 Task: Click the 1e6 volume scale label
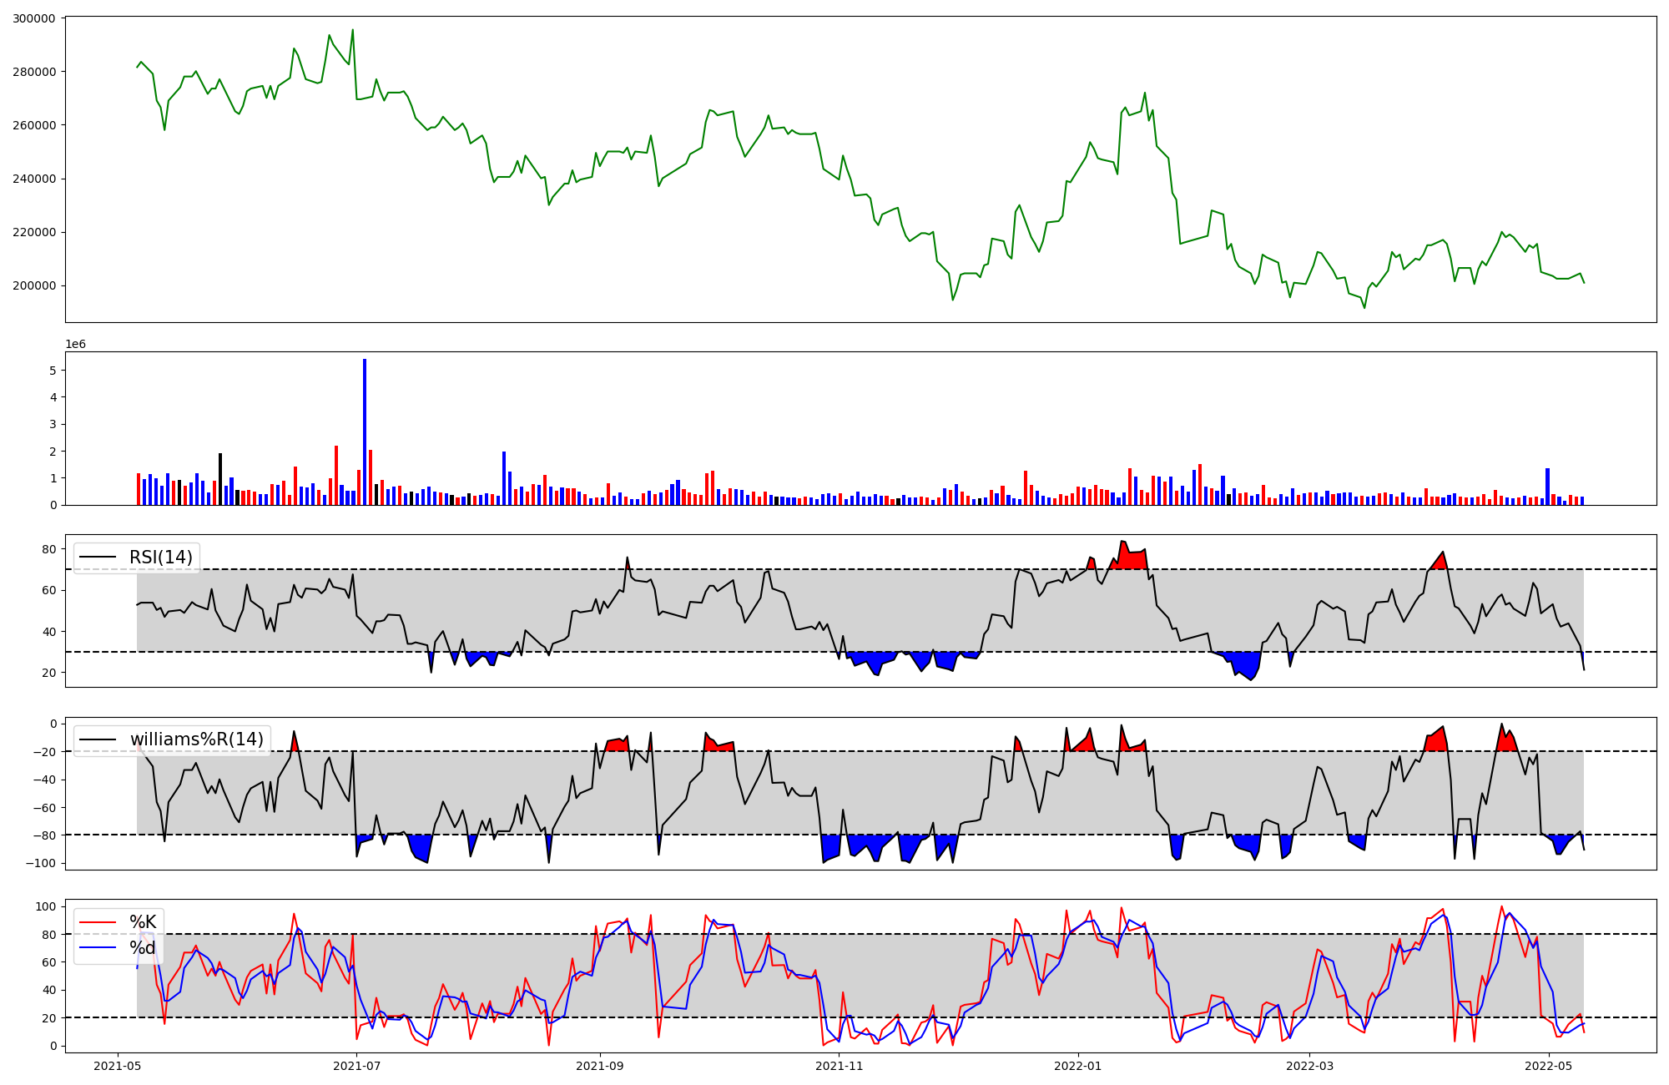coord(76,344)
